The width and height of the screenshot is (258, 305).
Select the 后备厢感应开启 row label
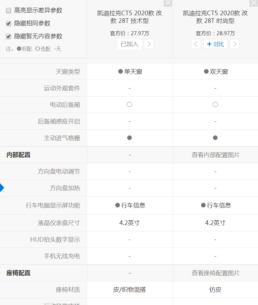pos(59,121)
